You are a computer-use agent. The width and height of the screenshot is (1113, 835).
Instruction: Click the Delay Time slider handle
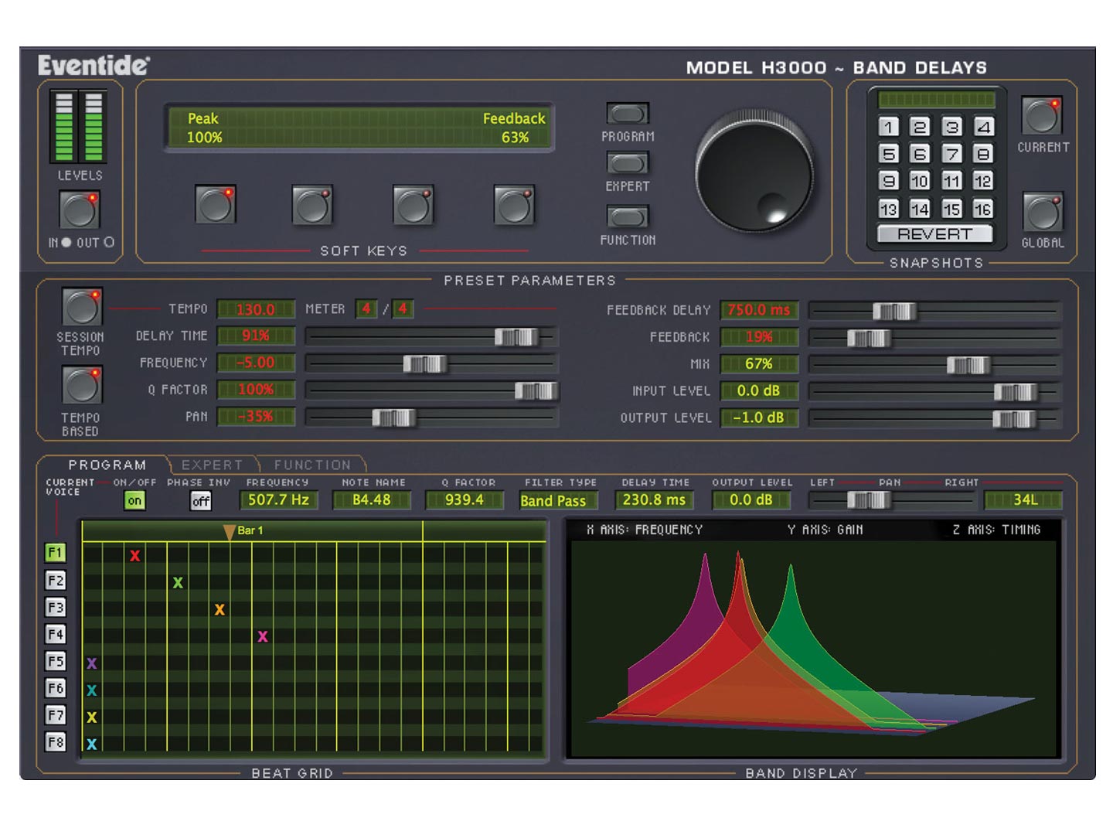(516, 336)
